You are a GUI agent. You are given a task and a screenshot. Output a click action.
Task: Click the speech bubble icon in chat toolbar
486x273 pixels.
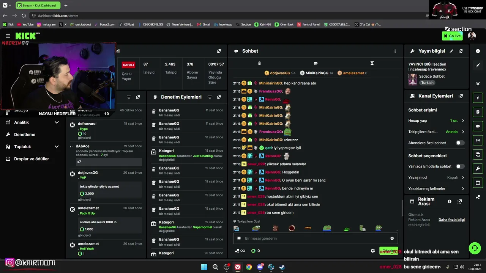tap(316, 63)
